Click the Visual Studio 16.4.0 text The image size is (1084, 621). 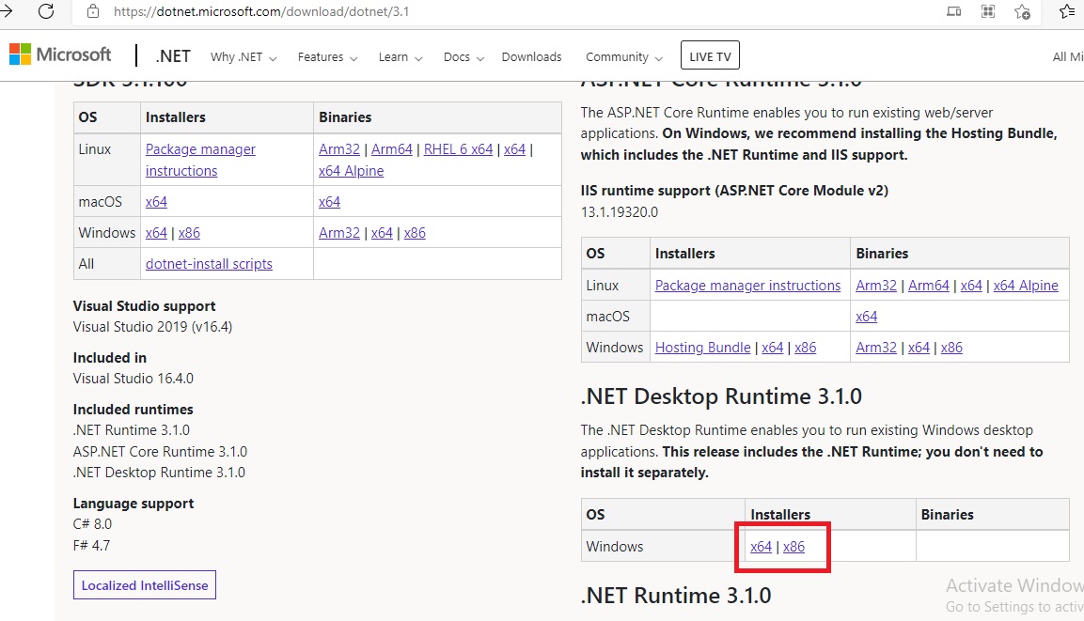click(x=134, y=379)
